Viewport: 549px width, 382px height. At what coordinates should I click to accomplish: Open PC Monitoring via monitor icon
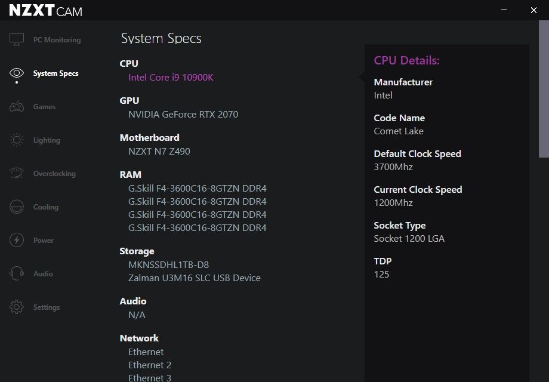coord(17,39)
